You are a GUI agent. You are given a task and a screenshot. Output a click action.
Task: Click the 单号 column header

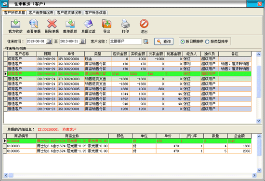click(x=71, y=54)
